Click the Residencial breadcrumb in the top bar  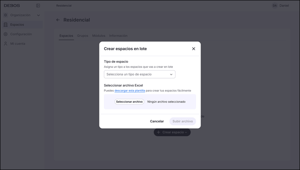point(64,5)
